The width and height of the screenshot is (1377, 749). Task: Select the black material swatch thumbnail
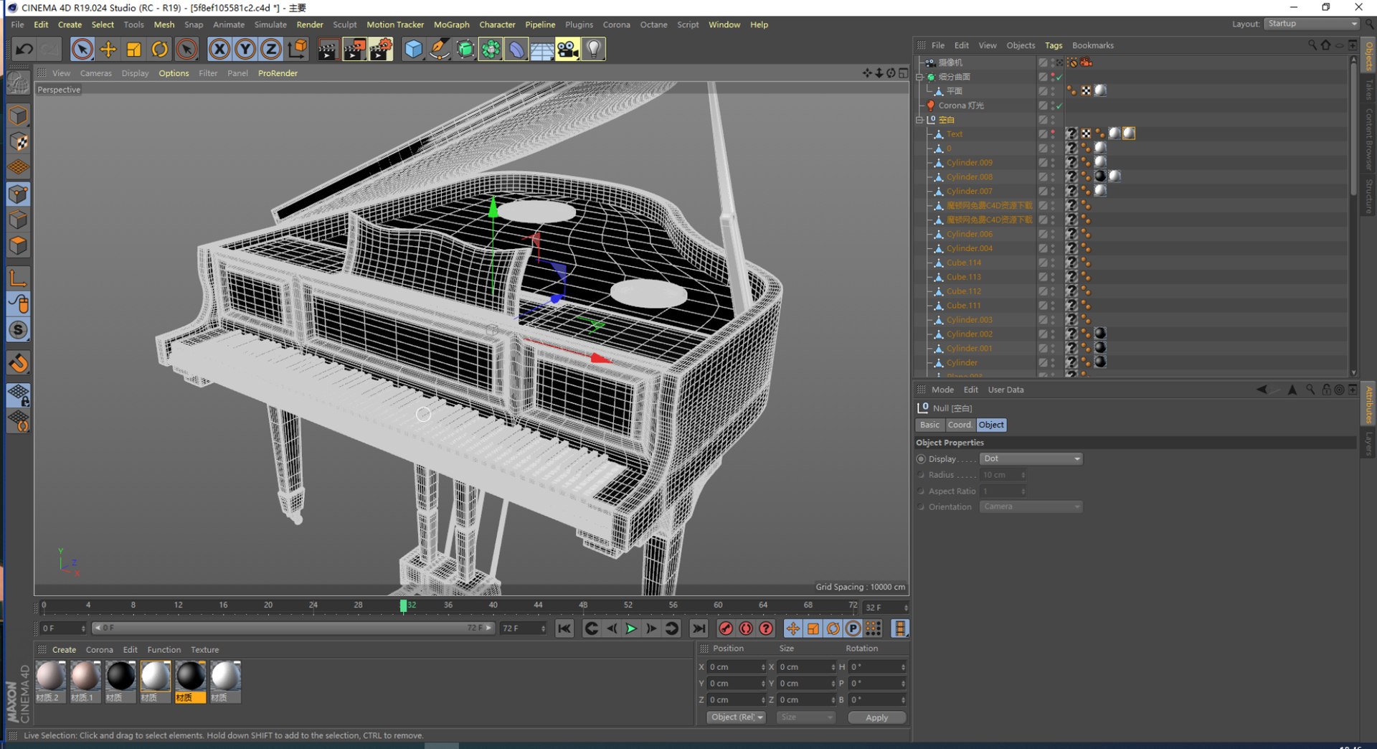(120, 677)
